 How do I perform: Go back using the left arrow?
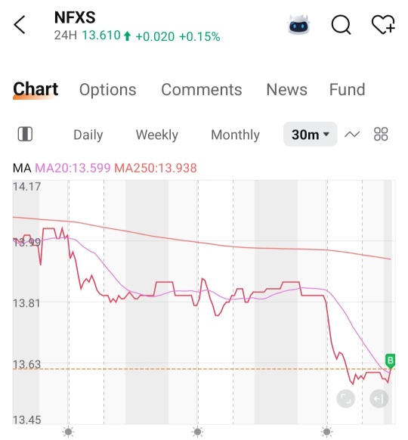tap(20, 25)
